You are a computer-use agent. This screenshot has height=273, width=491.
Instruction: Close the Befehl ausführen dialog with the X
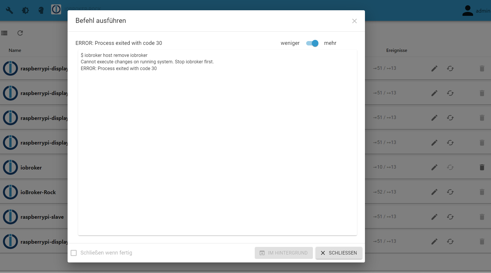point(354,21)
